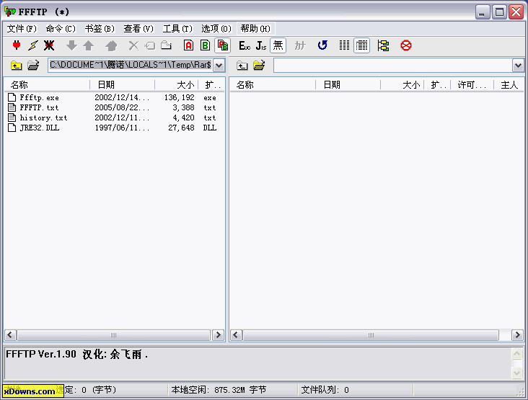The image size is (528, 400).
Task: Select JIS kanji code mode
Action: 261,45
